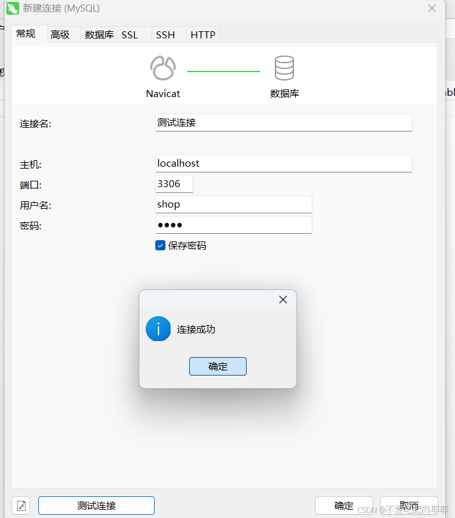Viewport: 455px width, 518px height.
Task: Switch to the SSL tab
Action: coord(134,34)
